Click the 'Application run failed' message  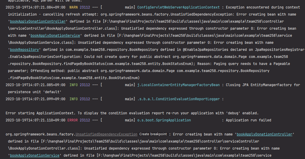tap(249, 120)
